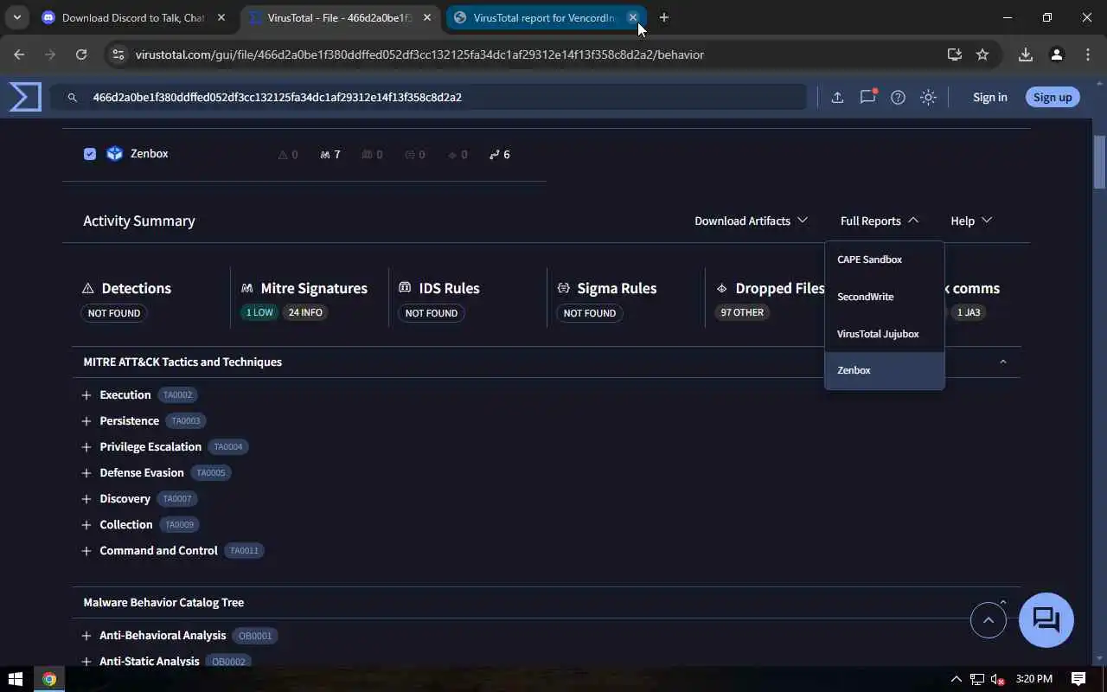Click the scroll-to-top arrow button
1107x692 pixels.
click(989, 620)
